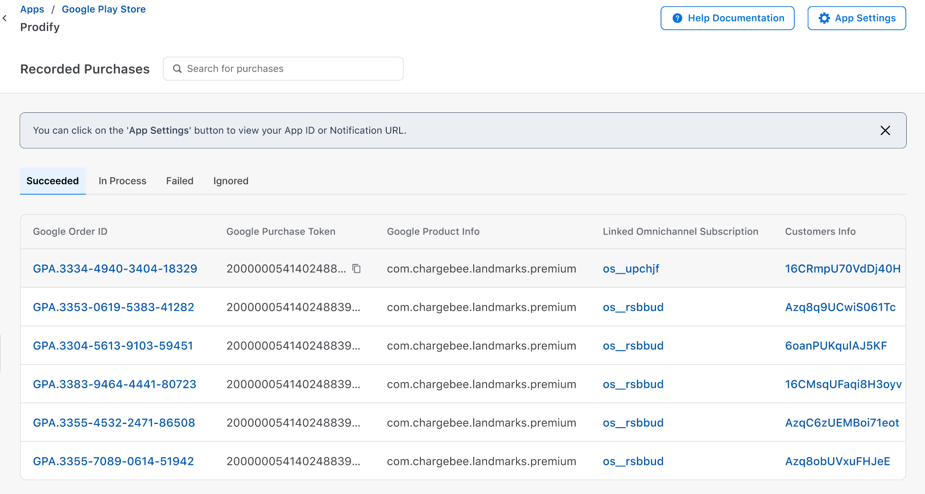Focus the Search for purchases field
925x494 pixels.
coord(290,69)
